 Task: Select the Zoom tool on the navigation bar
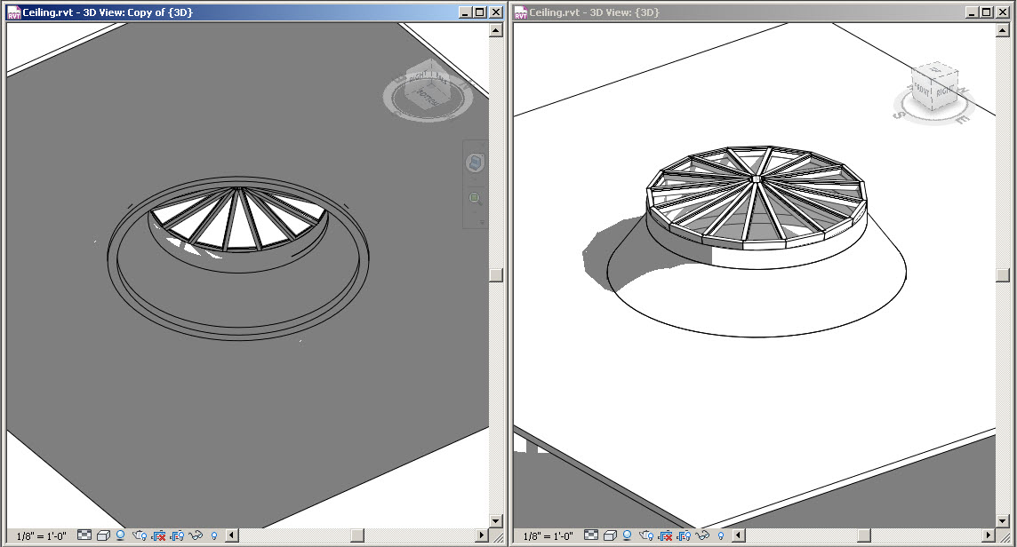474,198
